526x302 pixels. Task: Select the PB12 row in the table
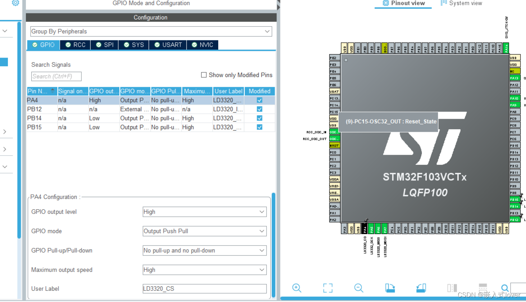(151, 109)
